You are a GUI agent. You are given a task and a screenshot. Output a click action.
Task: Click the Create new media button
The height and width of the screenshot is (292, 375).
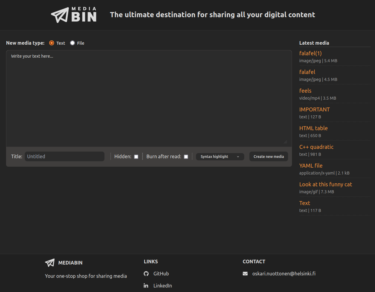268,156
